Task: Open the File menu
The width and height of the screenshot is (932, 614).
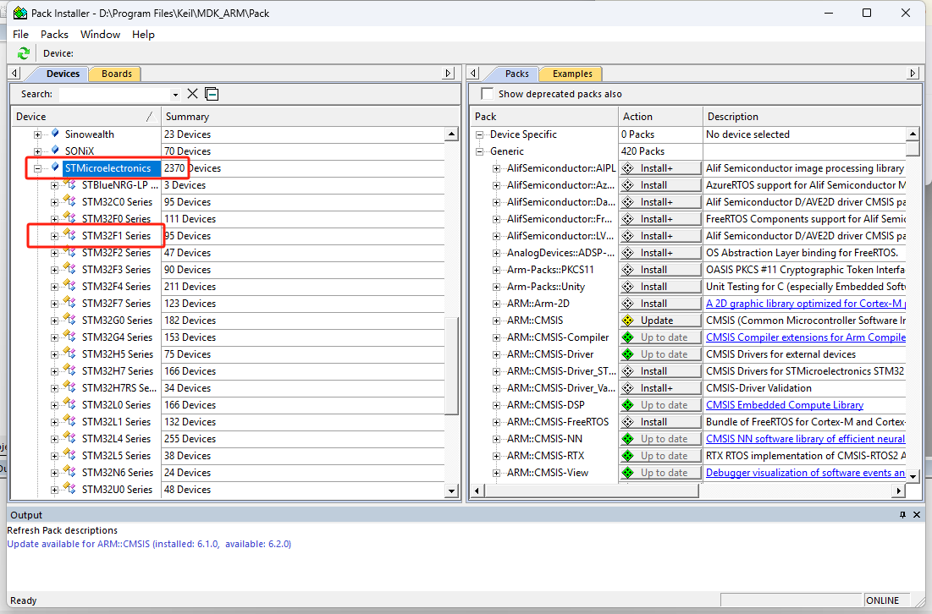Action: point(21,35)
